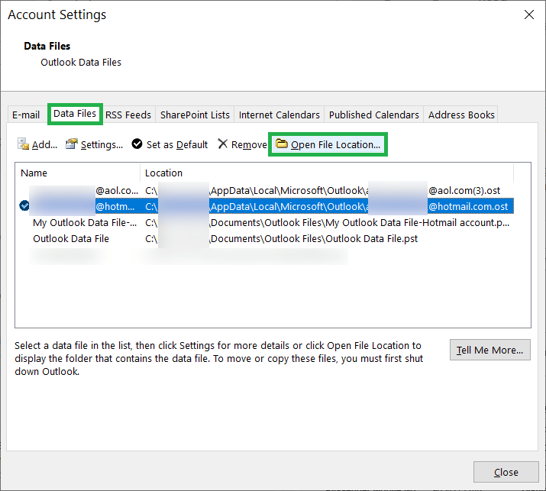Image resolution: width=546 pixels, height=491 pixels.
Task: Open the Address Books tab
Action: tap(461, 115)
